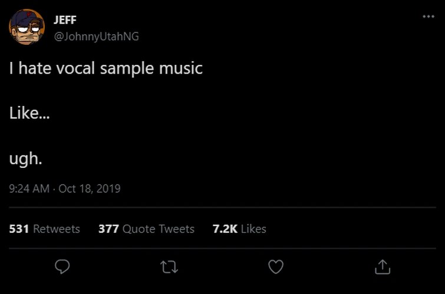Image resolution: width=445 pixels, height=294 pixels.
Task: Show the 377 Quote Tweets
Action: point(146,229)
